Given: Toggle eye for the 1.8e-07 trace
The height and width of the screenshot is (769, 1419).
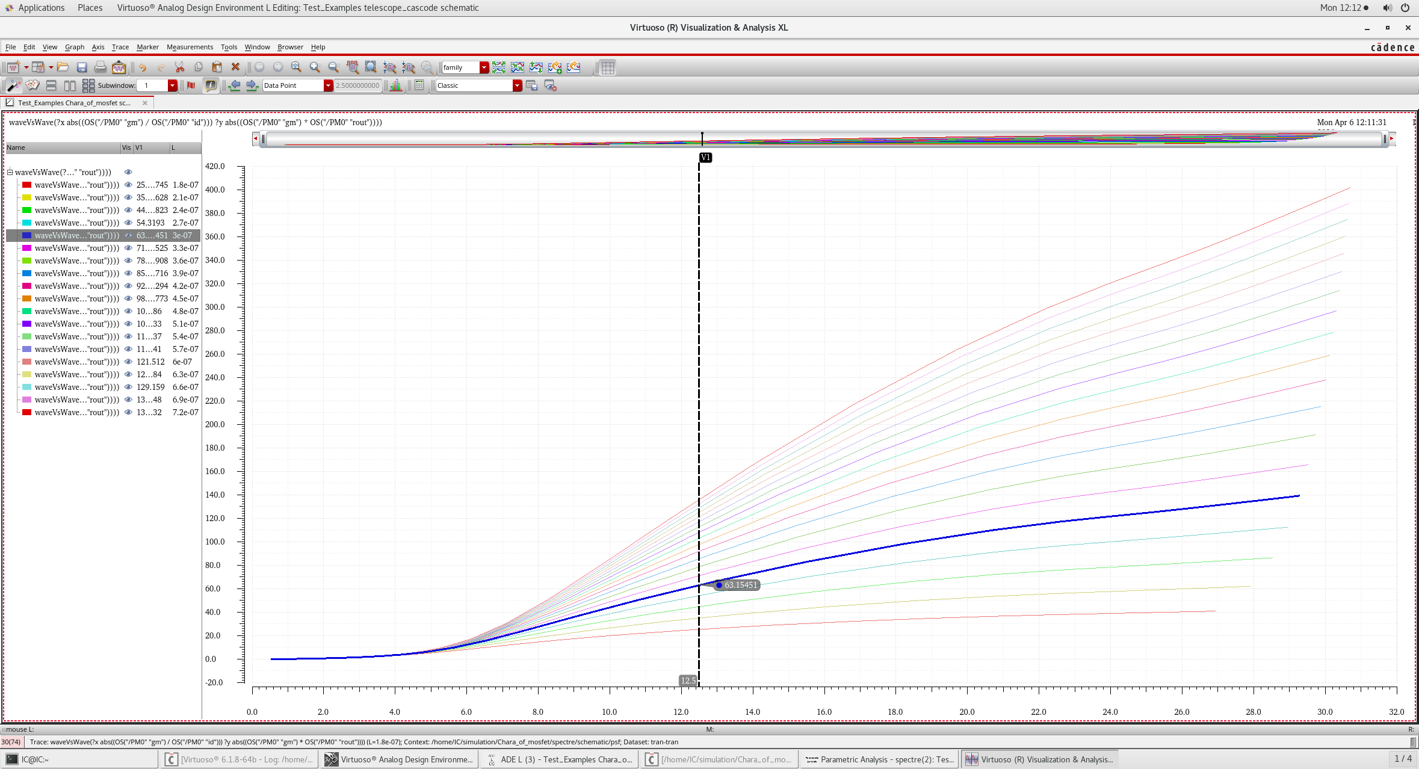Looking at the screenshot, I should [128, 185].
